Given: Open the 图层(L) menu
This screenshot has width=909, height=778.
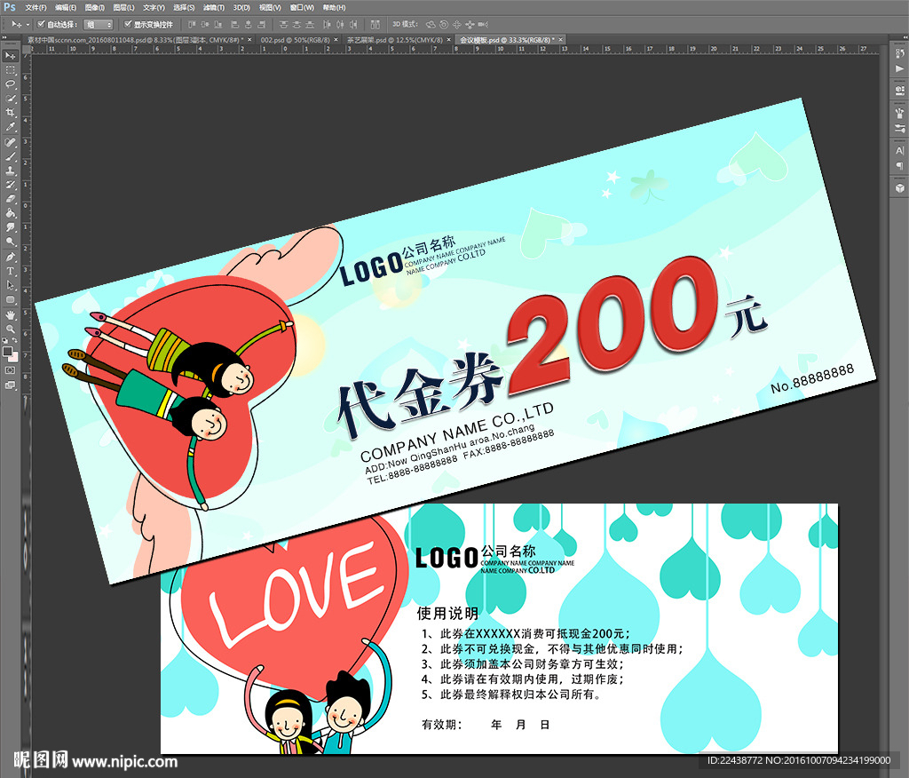Looking at the screenshot, I should [123, 7].
